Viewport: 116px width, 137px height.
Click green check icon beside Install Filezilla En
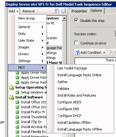17,132
